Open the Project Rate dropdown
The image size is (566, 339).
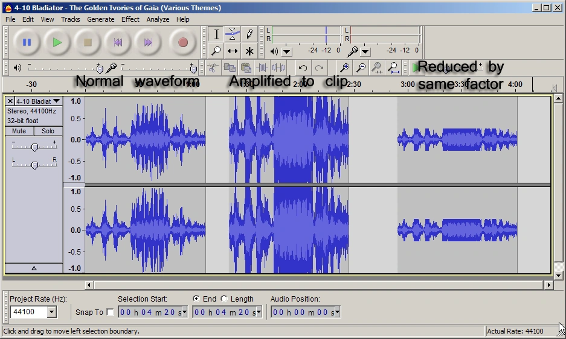click(51, 312)
